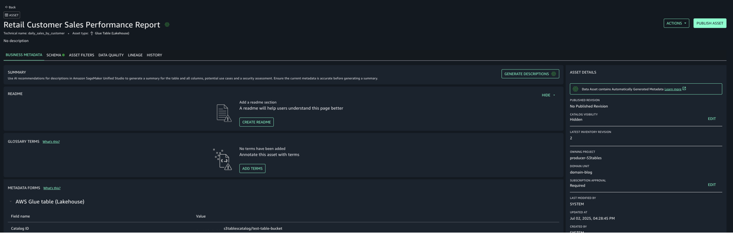Open the Actions dropdown menu

(x=676, y=23)
